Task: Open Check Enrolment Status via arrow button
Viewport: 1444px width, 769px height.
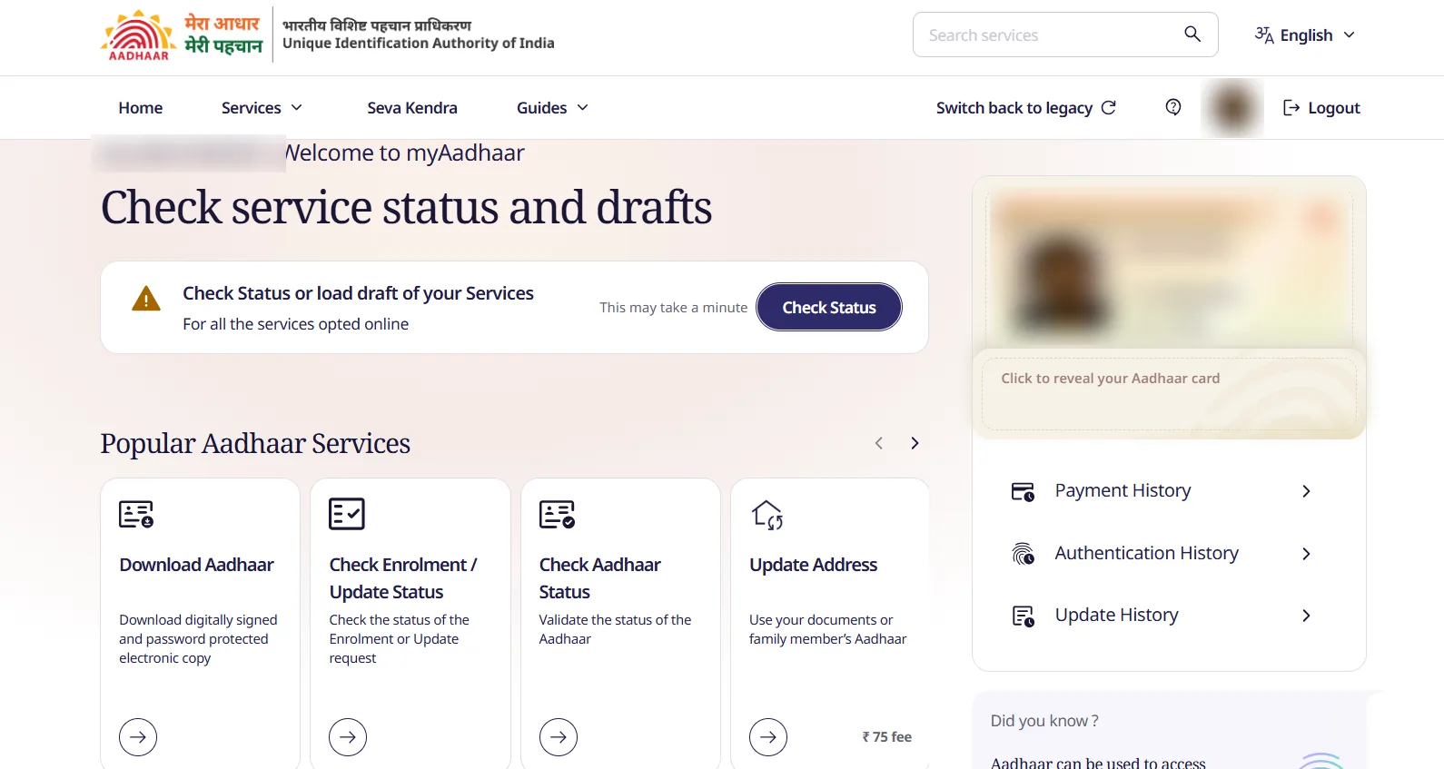Action: (x=348, y=737)
